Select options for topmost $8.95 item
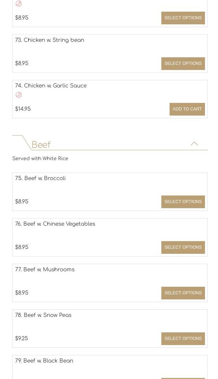The width and height of the screenshot is (218, 379). point(183,18)
